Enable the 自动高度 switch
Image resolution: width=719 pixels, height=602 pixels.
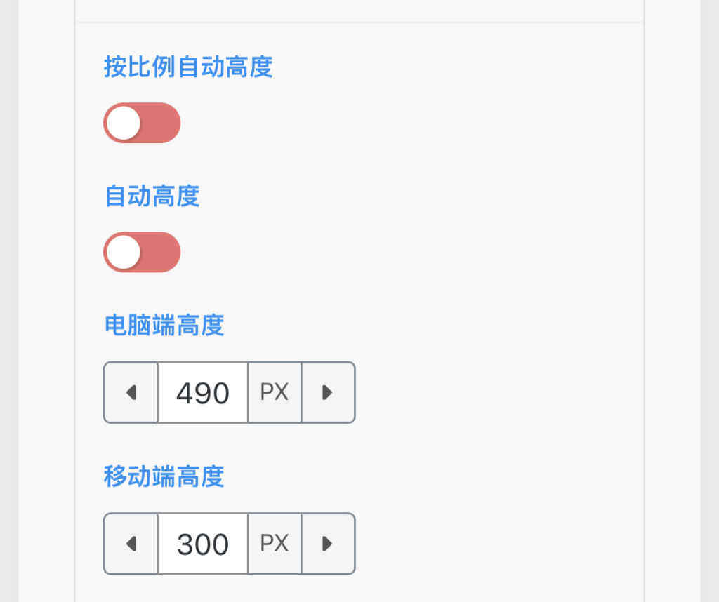(142, 252)
